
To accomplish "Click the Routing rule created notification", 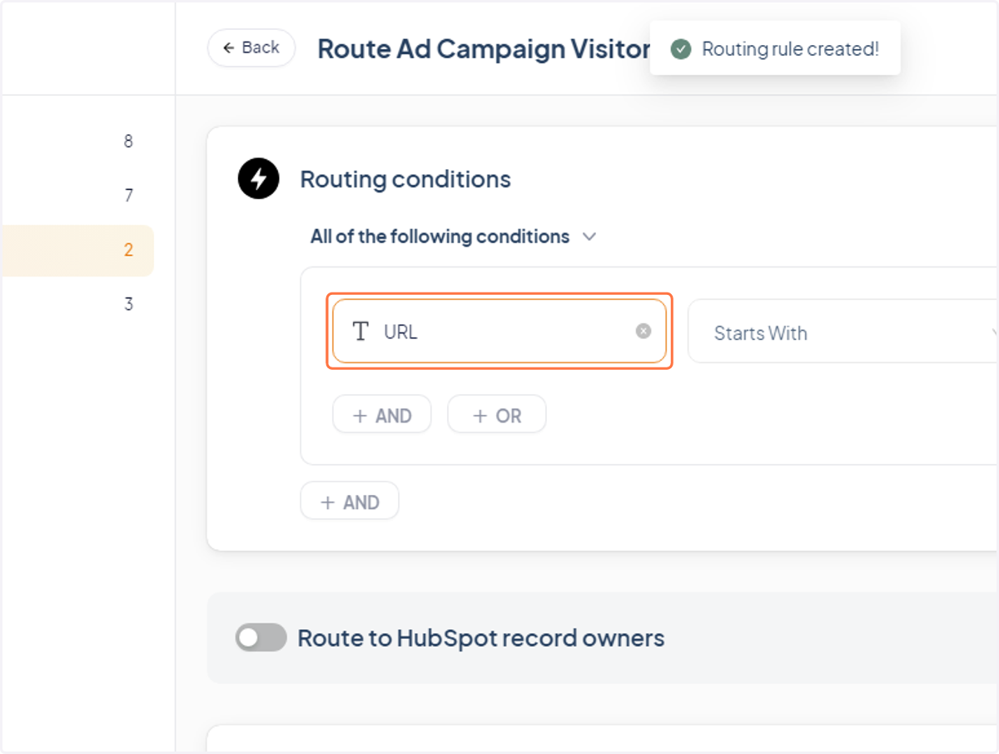I will [775, 48].
